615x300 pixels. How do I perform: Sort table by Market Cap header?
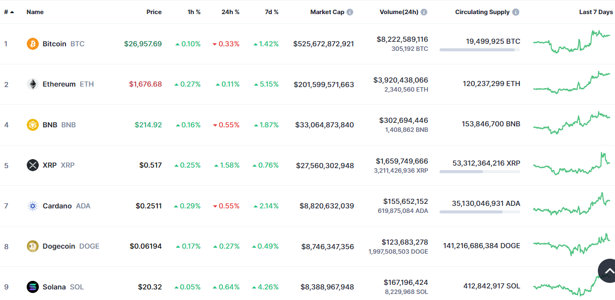(x=327, y=12)
